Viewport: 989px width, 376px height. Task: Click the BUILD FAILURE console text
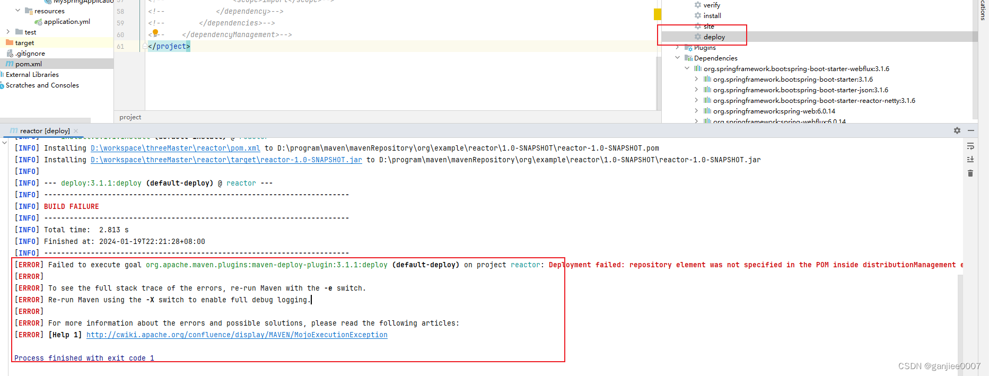72,206
